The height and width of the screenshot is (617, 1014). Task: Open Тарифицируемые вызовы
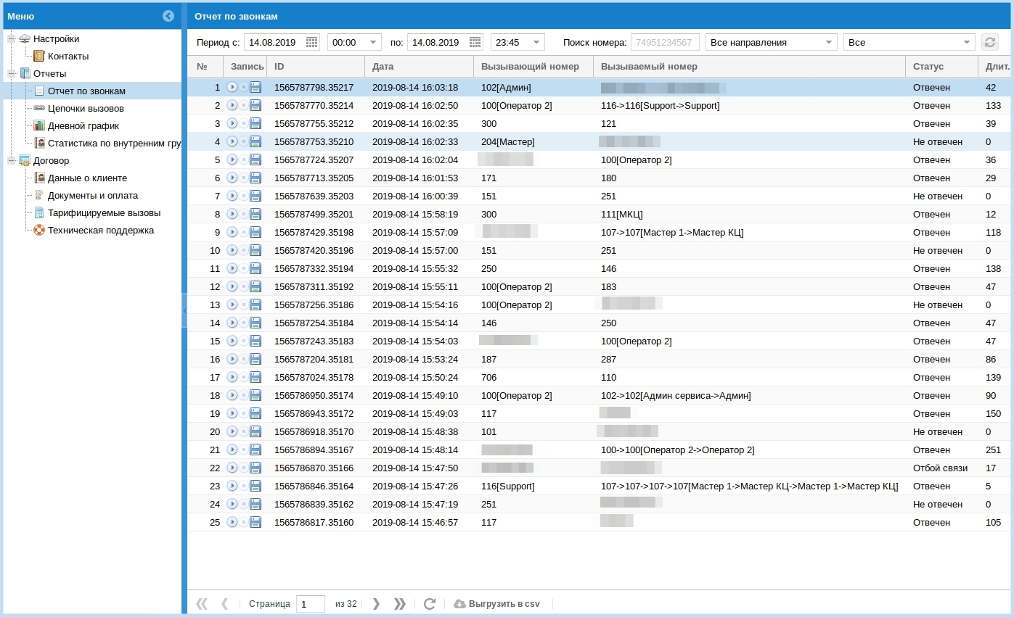[x=104, y=212]
